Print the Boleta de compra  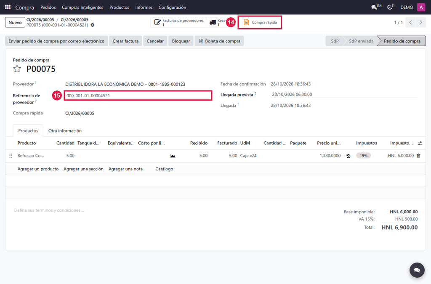pos(219,41)
